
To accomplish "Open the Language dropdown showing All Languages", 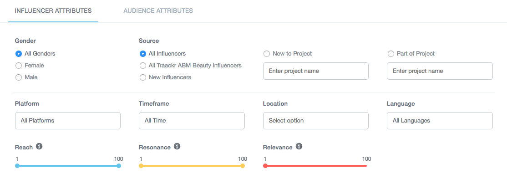I will click(x=440, y=121).
